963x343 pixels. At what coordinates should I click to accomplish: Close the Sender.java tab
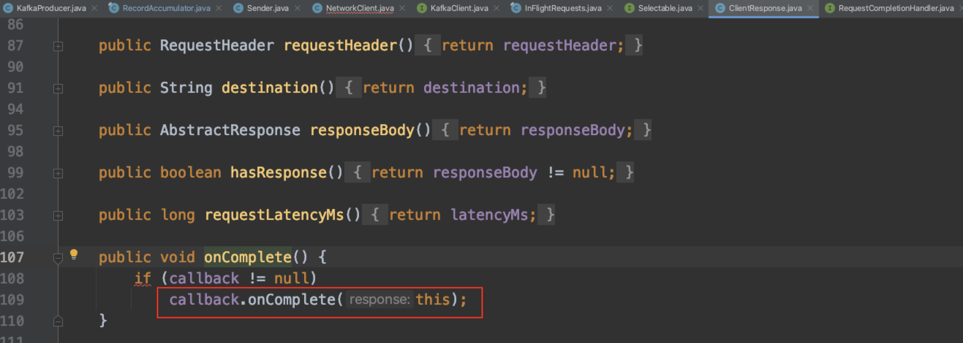(298, 8)
